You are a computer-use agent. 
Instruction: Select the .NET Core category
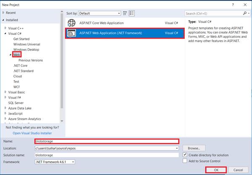20,66
